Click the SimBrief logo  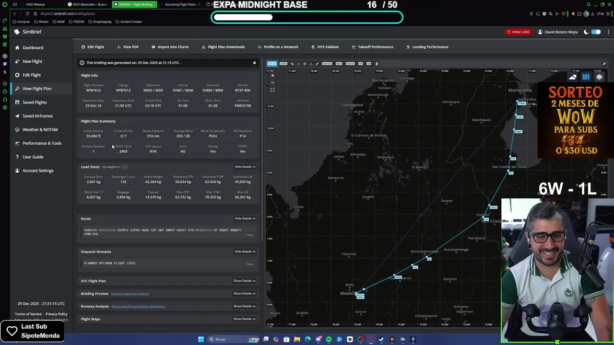click(x=28, y=32)
